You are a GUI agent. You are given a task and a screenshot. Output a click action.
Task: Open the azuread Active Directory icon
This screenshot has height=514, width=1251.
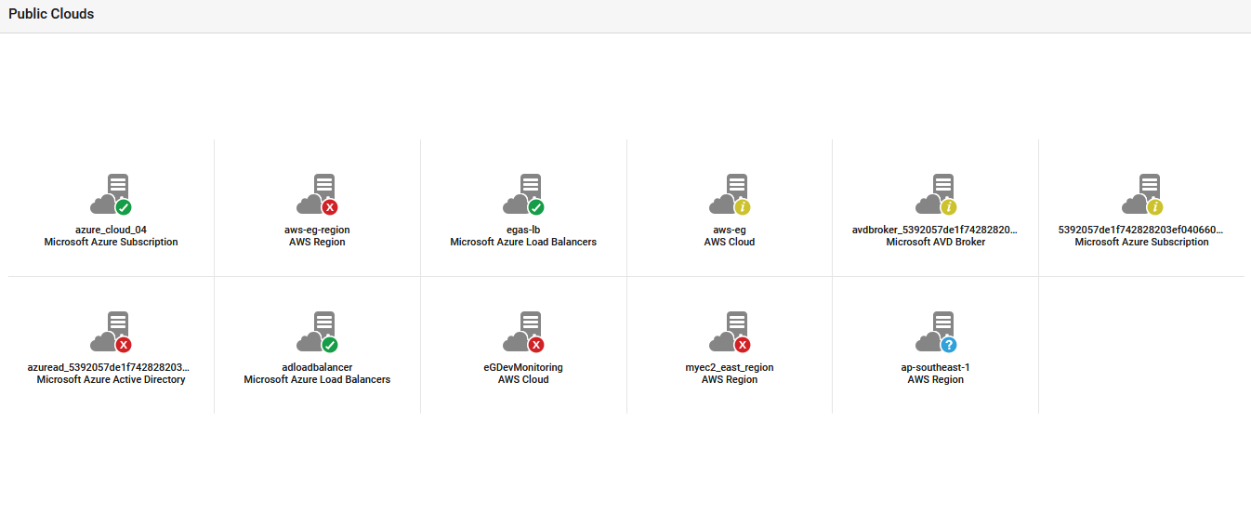point(111,333)
